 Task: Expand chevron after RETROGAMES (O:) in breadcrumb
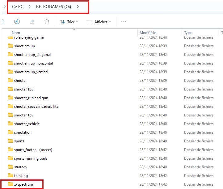(78, 6)
